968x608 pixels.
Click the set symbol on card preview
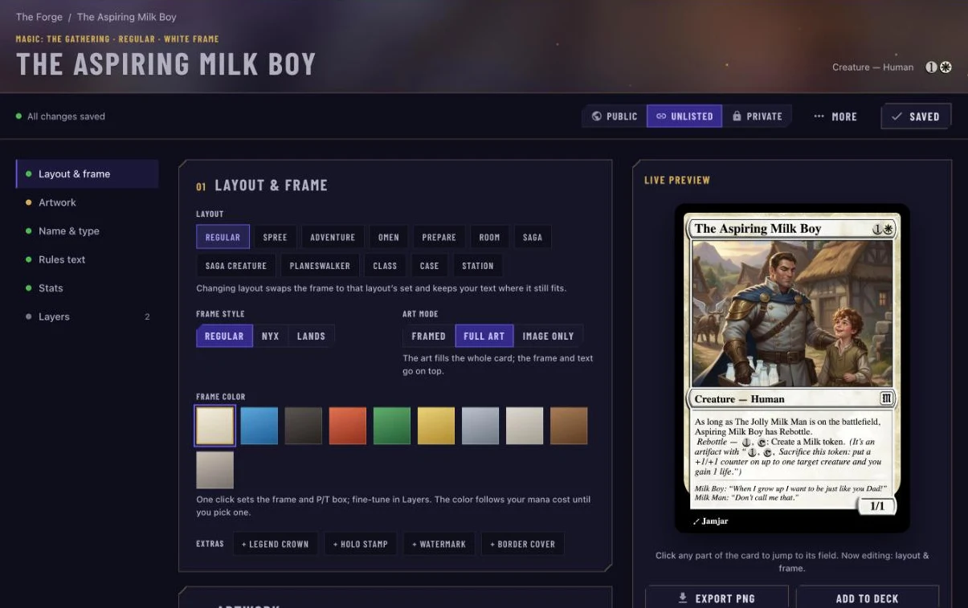coord(887,398)
